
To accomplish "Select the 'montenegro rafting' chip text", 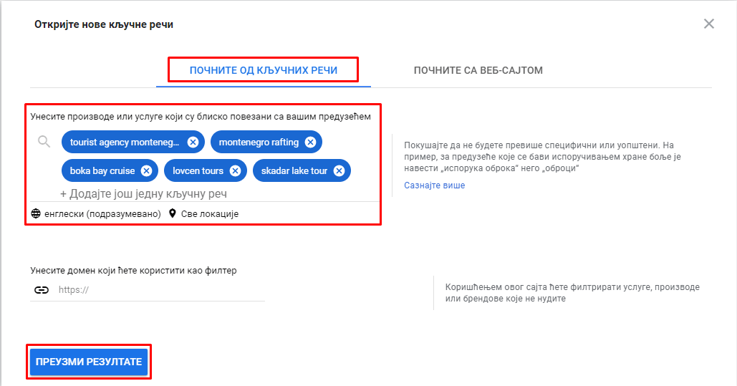I will (x=259, y=142).
